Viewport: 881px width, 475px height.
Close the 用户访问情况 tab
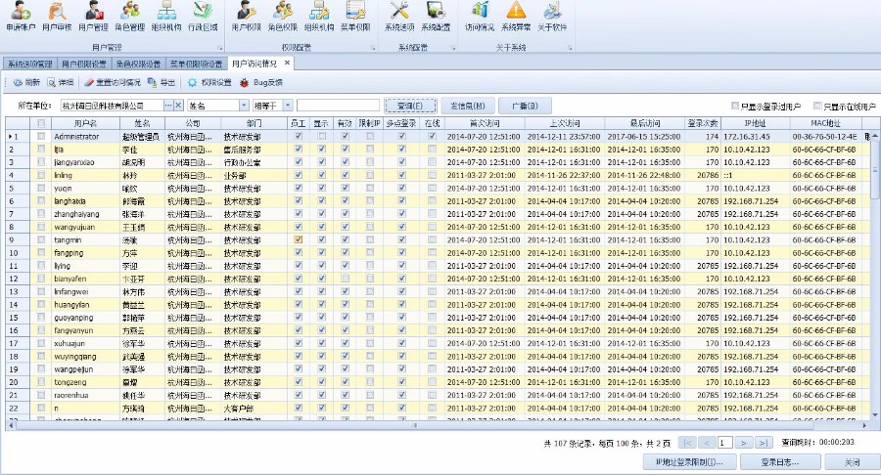point(287,63)
